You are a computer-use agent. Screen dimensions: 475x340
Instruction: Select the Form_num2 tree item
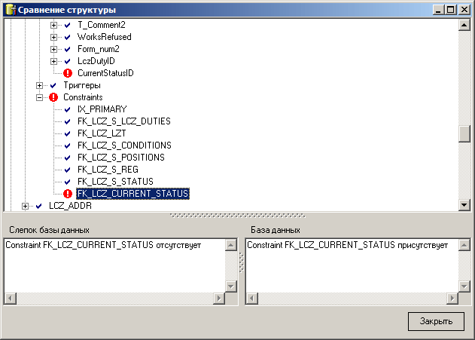pyautogui.click(x=99, y=49)
